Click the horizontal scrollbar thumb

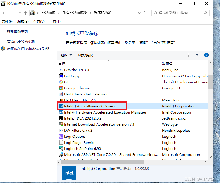coord(103,162)
